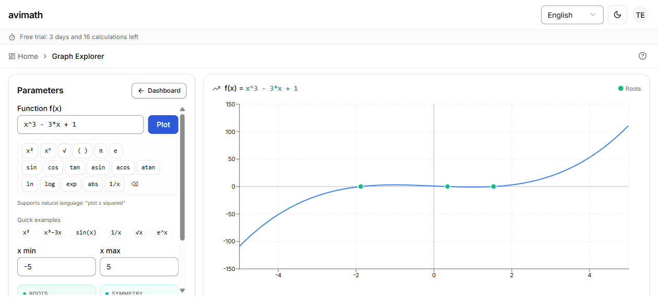Click the rightmost root marker on the curve
Screen dimensions: 658x297
point(494,187)
